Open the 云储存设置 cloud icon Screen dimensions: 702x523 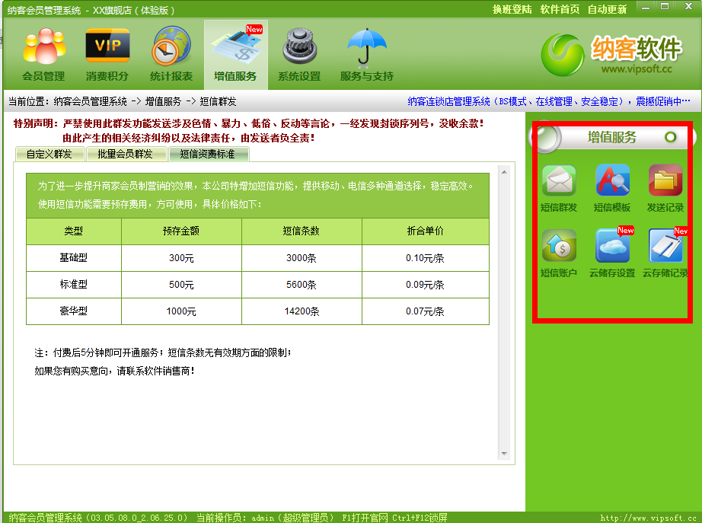(612, 247)
